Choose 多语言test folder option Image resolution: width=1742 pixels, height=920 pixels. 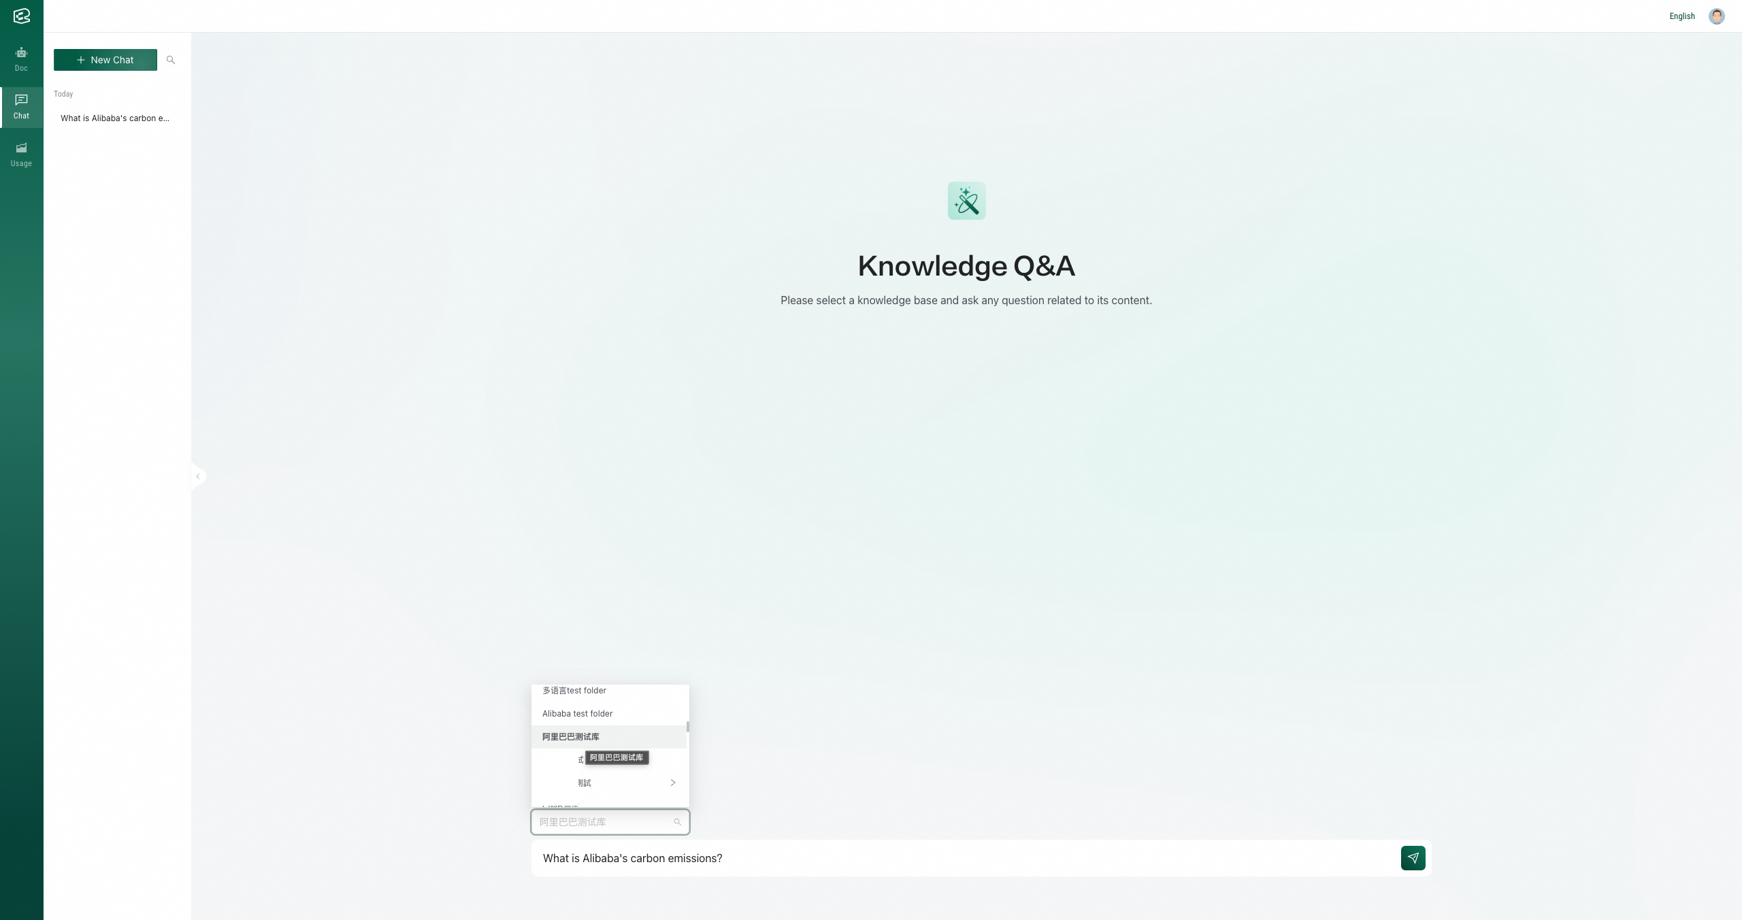point(574,691)
